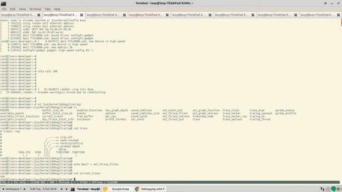Click the Workspace 1 label

(13, 189)
